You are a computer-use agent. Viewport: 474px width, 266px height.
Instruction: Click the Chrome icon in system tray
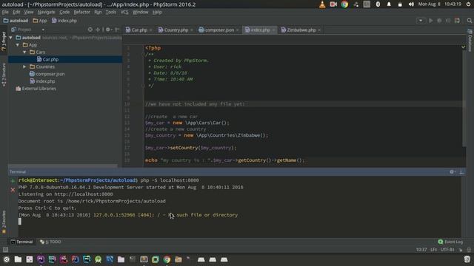(344, 4)
